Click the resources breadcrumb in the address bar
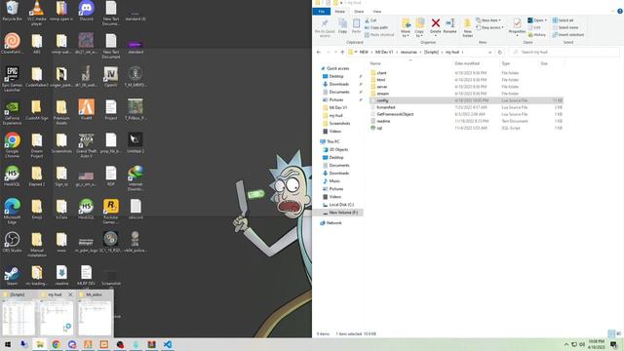Screen dimensions: 624x351 [x=409, y=52]
